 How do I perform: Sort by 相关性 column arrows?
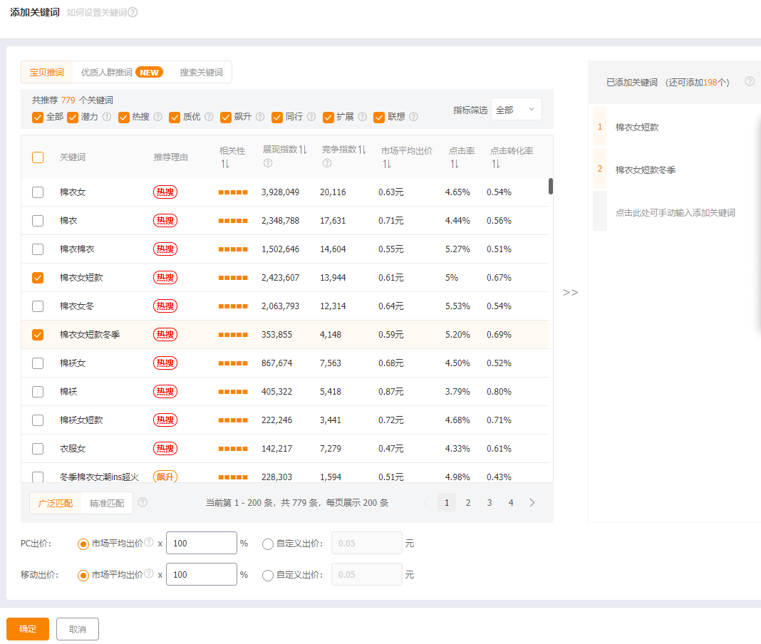(x=225, y=165)
